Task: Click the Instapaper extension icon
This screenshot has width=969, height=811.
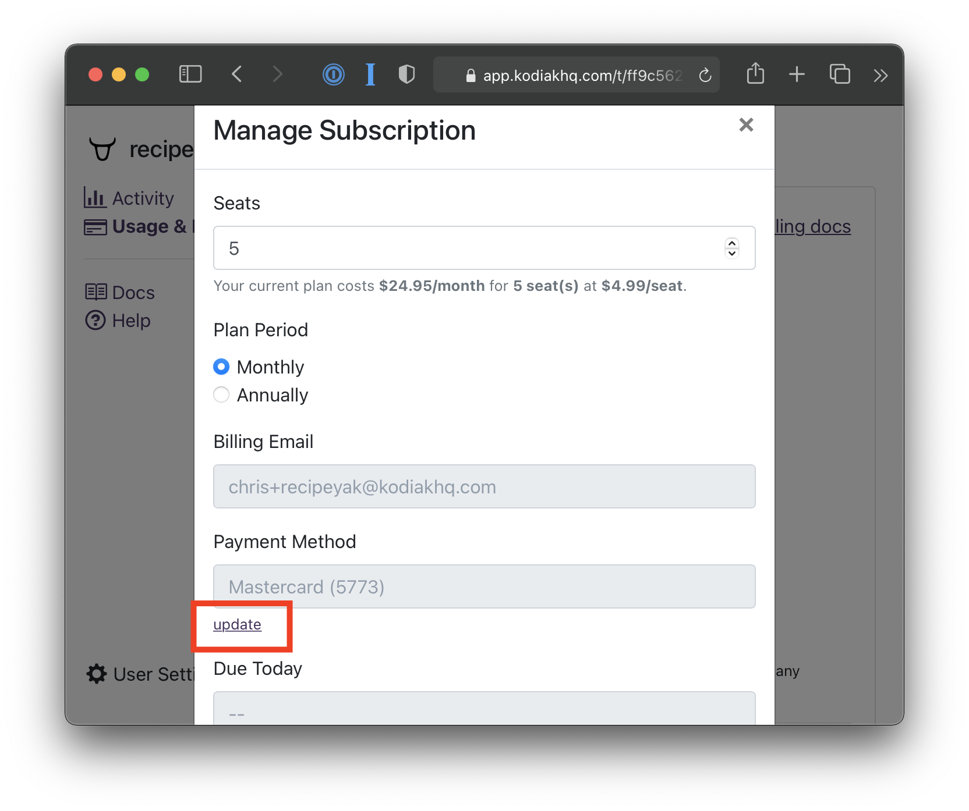Action: coord(370,74)
